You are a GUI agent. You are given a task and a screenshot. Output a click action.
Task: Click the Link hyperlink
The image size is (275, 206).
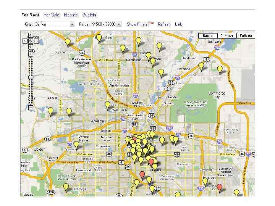[x=178, y=24]
